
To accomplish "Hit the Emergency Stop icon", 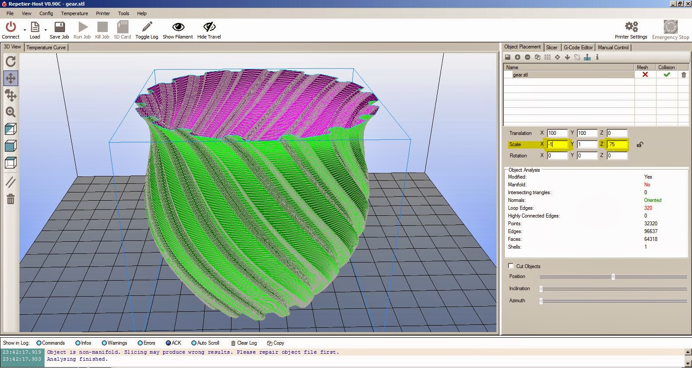I will point(670,27).
